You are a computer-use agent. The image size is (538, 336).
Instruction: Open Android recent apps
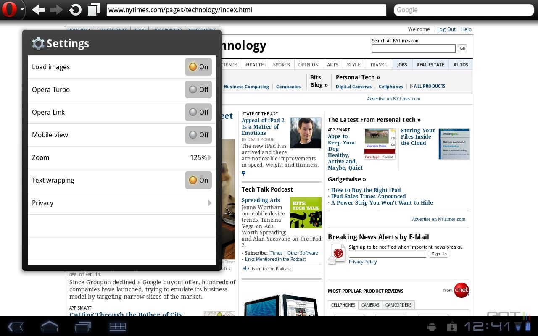(x=83, y=326)
